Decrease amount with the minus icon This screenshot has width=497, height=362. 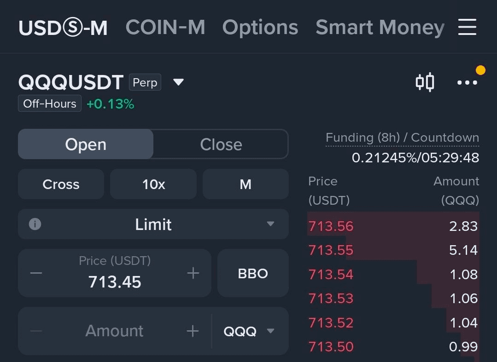coord(36,331)
